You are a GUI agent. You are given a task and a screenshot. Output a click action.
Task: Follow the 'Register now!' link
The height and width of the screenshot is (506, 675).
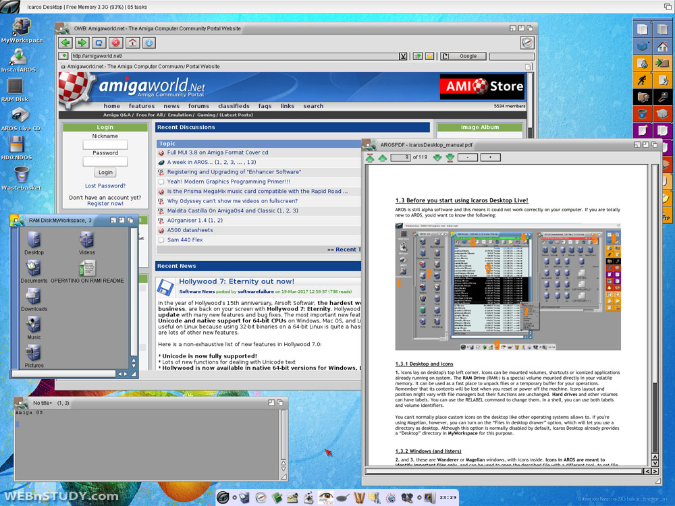click(105, 204)
